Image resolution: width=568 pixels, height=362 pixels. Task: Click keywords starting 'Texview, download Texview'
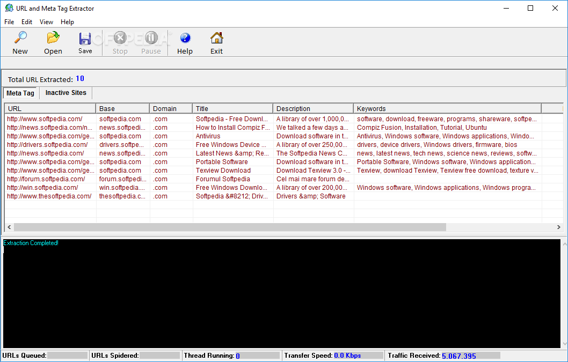point(447,171)
